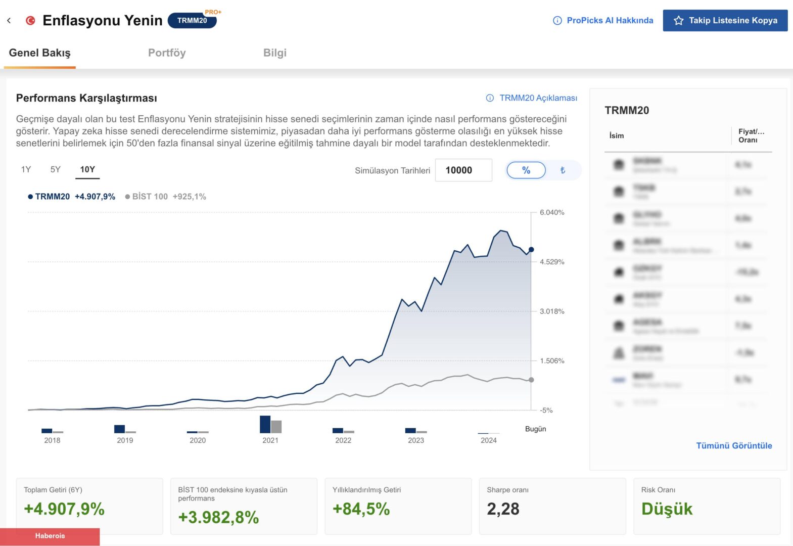The width and height of the screenshot is (793, 546).
Task: Click the star icon in Takip Listesine Kopya
Action: (x=679, y=21)
